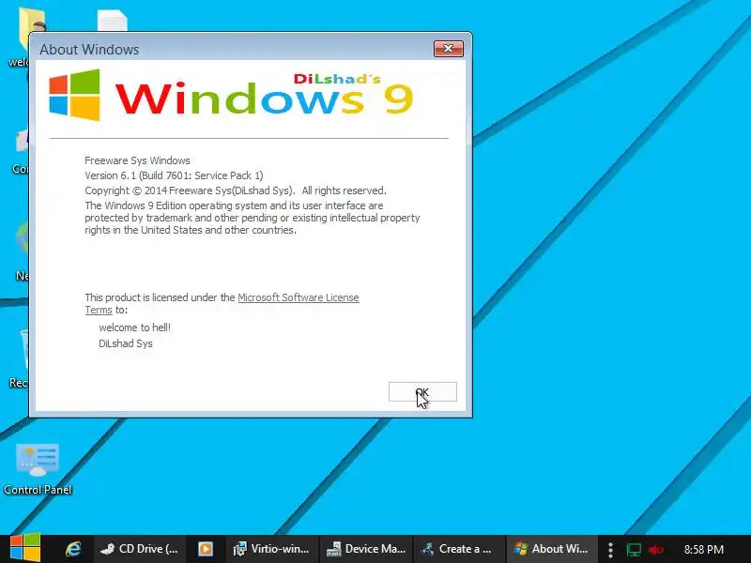Open the network monitor tray icon
The width and height of the screenshot is (751, 563).
pos(634,550)
